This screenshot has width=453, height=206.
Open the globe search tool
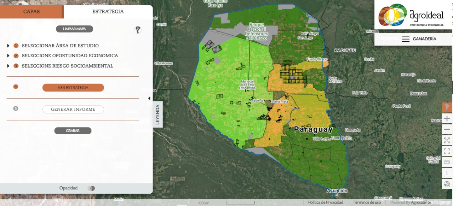point(447,184)
